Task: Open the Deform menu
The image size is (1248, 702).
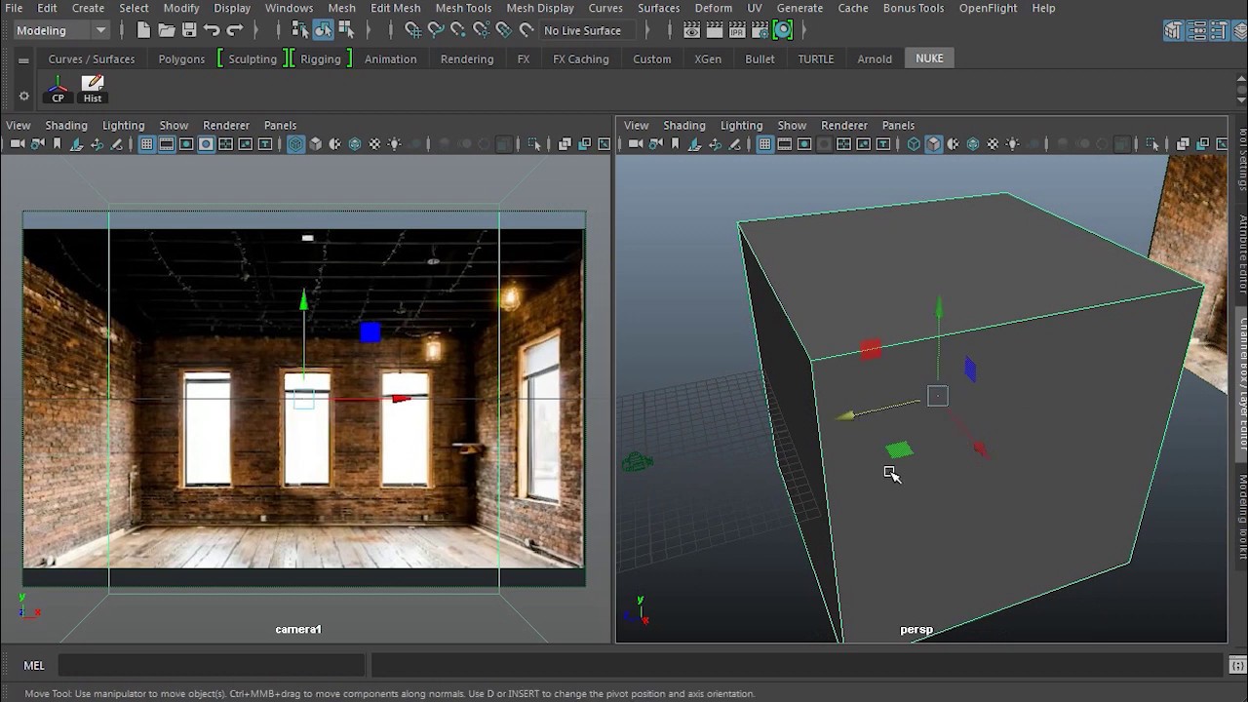Action: pyautogui.click(x=713, y=8)
